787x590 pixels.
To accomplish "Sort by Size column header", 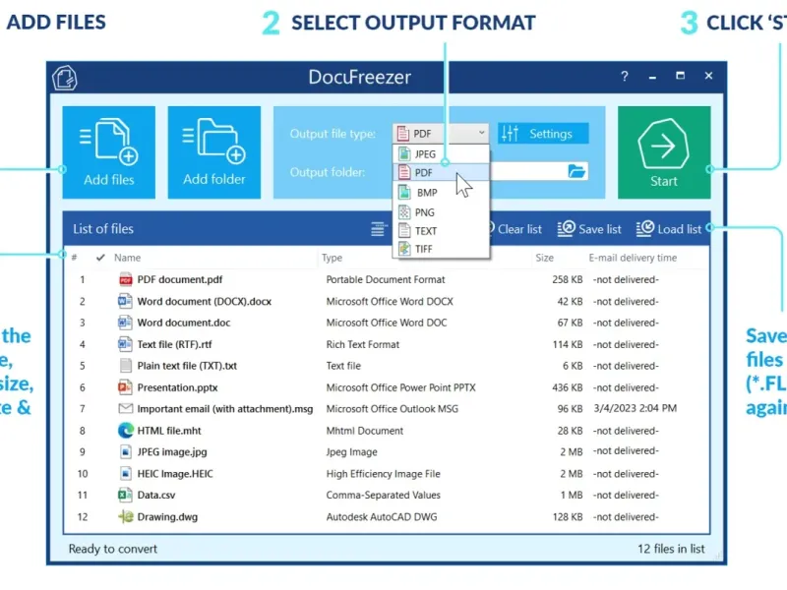I will point(544,258).
